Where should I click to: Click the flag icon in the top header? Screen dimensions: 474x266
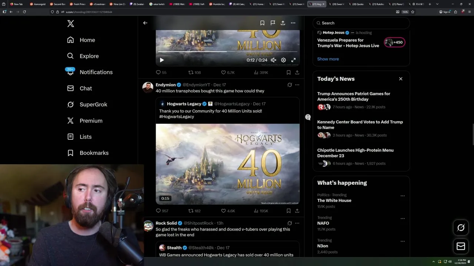click(273, 23)
